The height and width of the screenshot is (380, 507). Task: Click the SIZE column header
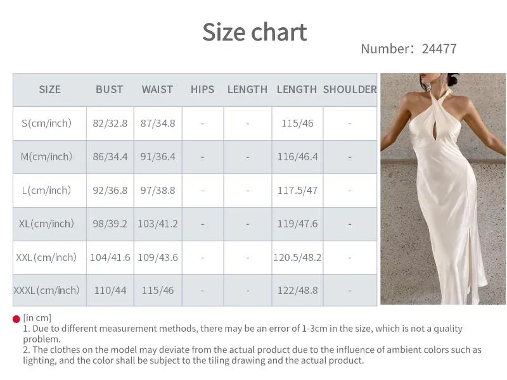(x=50, y=89)
